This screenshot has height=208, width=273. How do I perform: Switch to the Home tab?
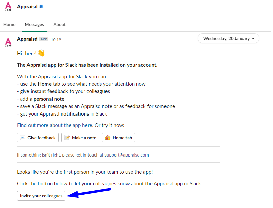click(9, 24)
